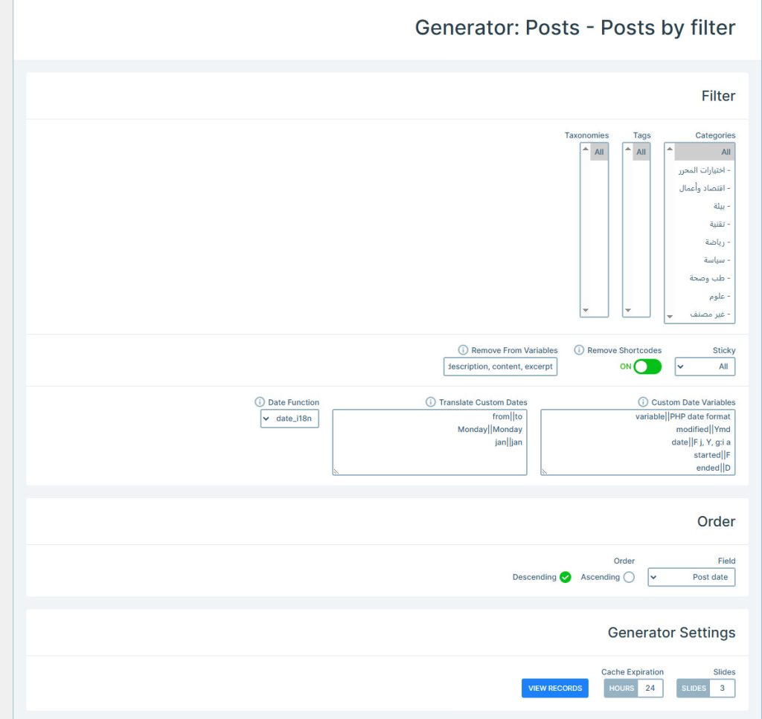Click the Slides number input field
Viewport: 762px width, 719px height.
coord(722,688)
